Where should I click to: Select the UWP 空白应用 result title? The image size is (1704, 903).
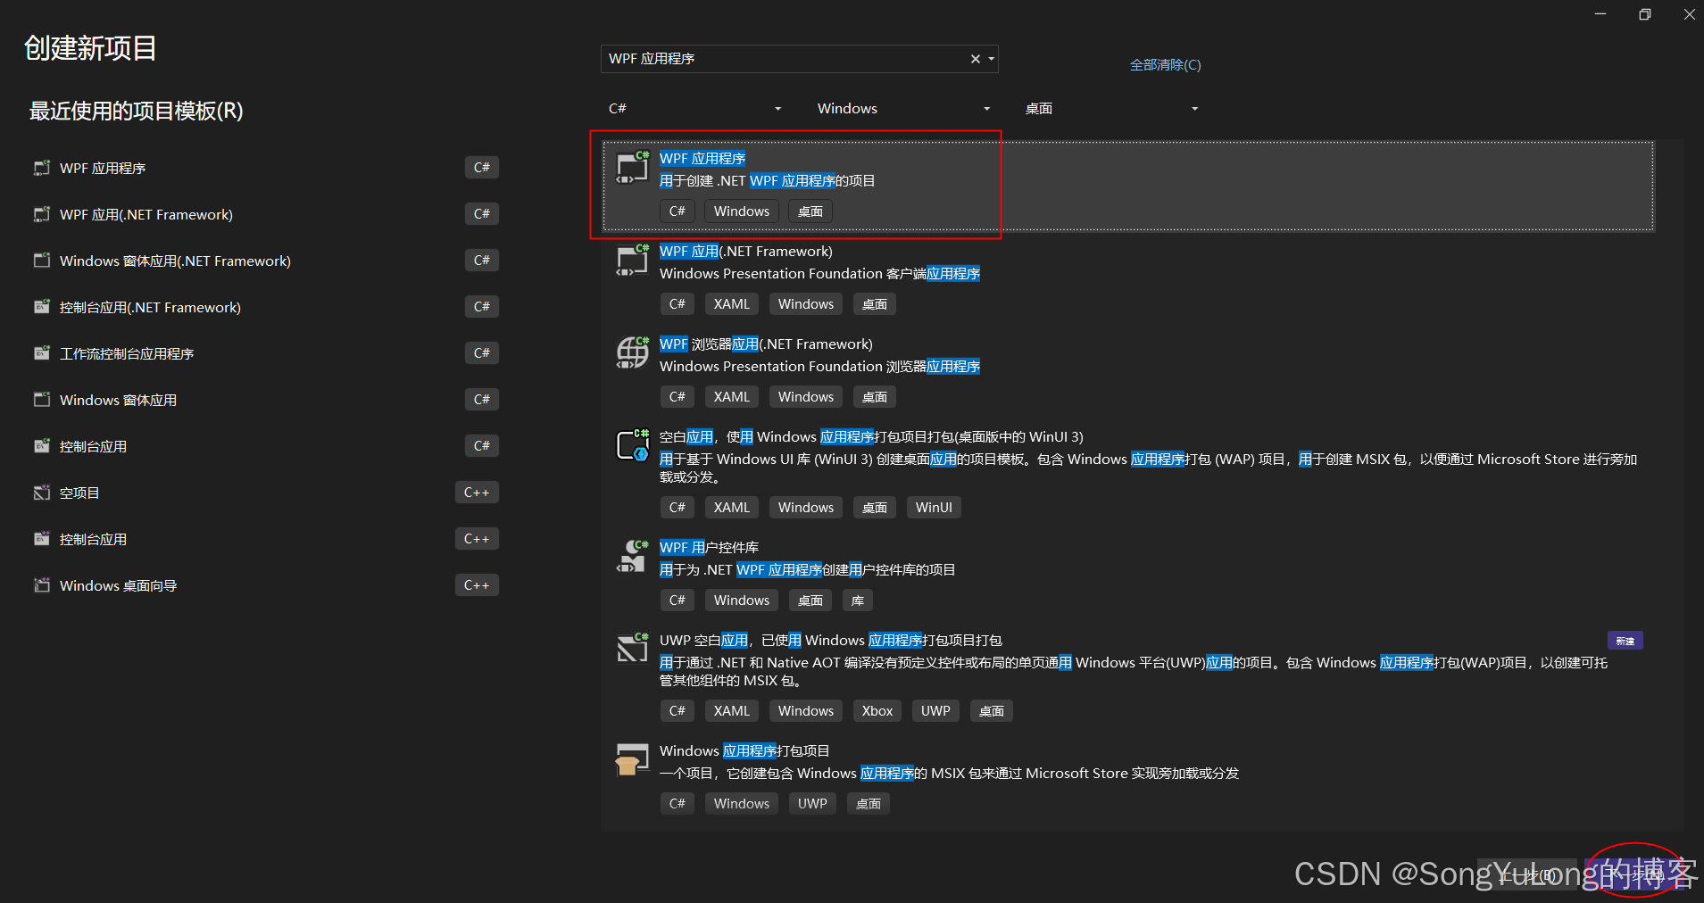[x=831, y=641]
